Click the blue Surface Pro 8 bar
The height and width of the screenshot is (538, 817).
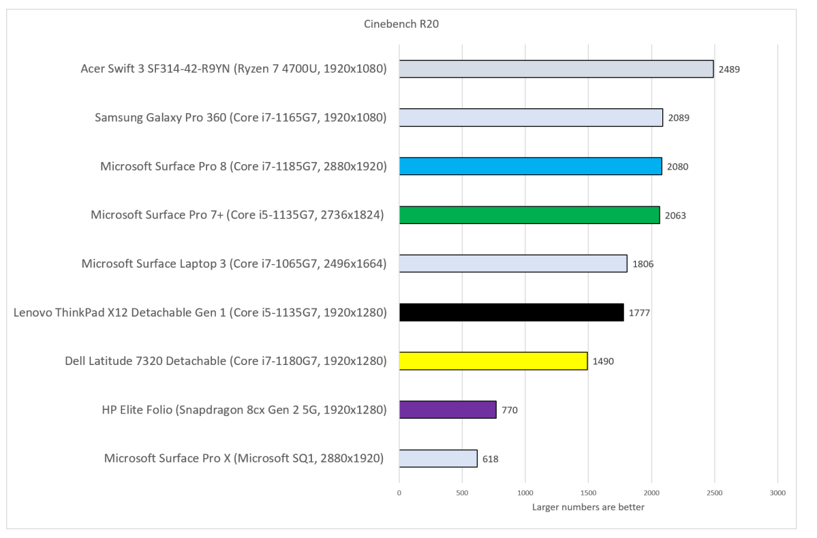point(530,166)
